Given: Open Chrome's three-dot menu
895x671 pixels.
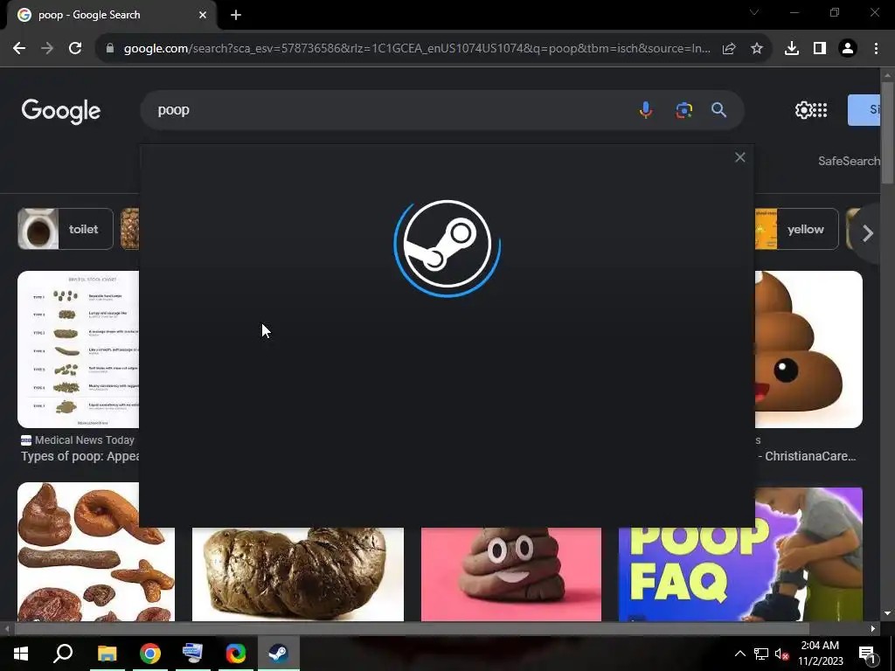Looking at the screenshot, I should pos(876,49).
